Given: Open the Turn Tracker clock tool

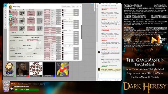Looking at the screenshot, I should coord(5,22).
